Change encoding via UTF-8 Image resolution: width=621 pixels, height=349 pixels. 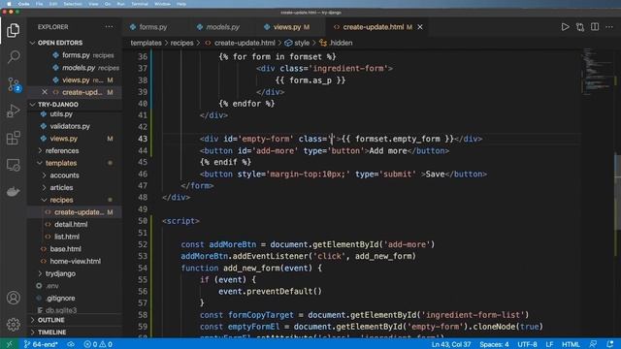click(527, 344)
